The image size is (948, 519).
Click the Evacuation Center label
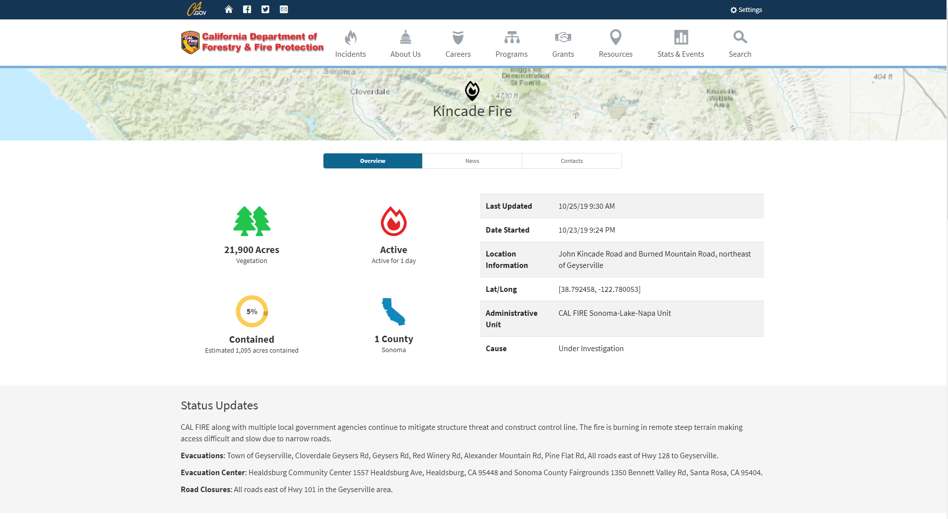213,473
